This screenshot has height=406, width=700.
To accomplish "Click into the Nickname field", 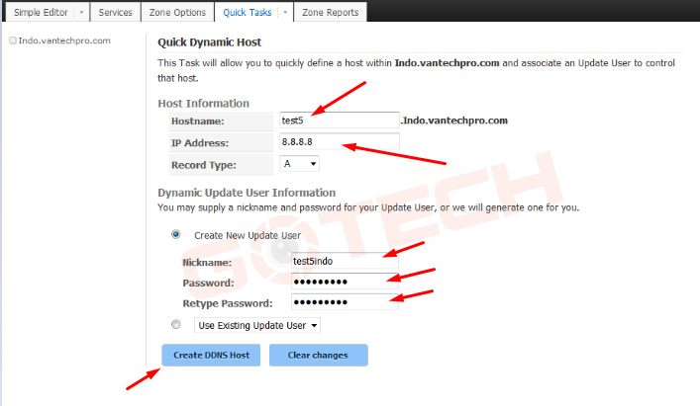I will [344, 262].
